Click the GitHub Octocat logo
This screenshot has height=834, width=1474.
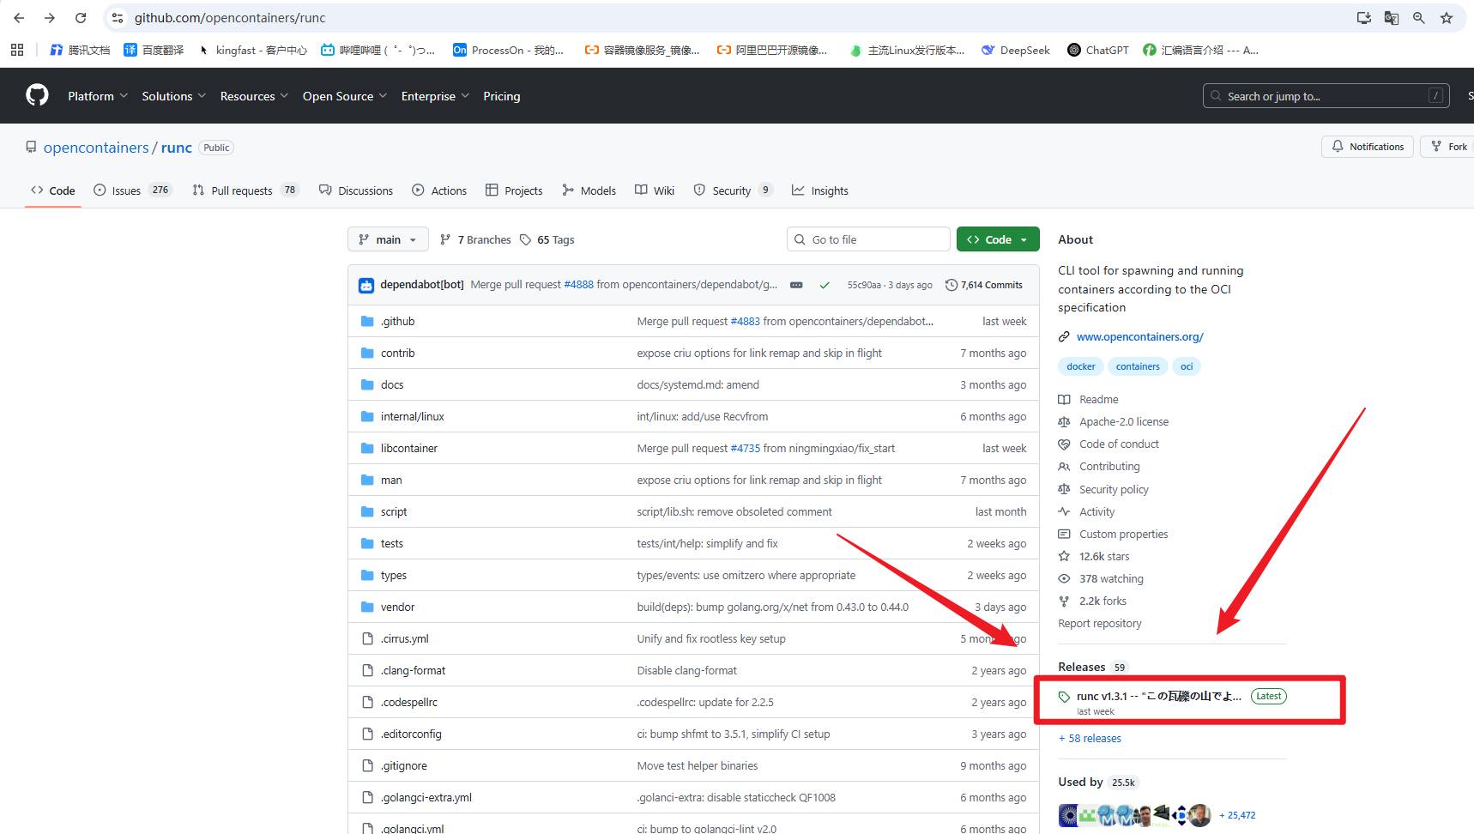(x=37, y=95)
